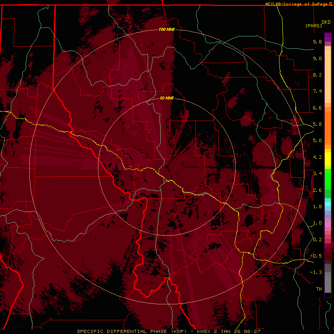Click the 1.0 scale value
The image size is (334, 334).
click(317, 223)
